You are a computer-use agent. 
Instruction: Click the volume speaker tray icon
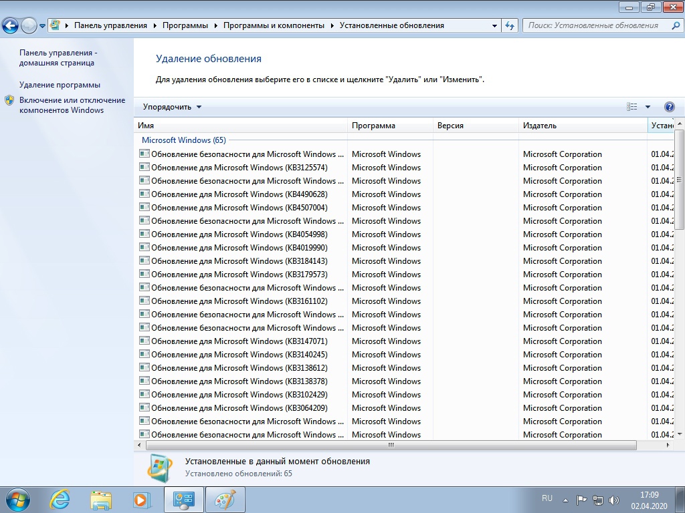(614, 500)
